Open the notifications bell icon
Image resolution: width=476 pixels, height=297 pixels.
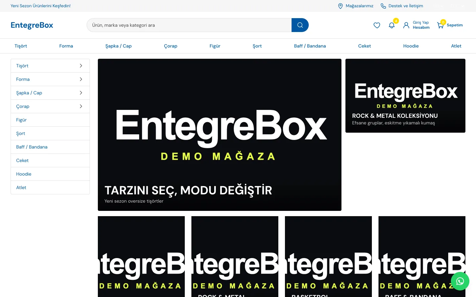tap(392, 25)
